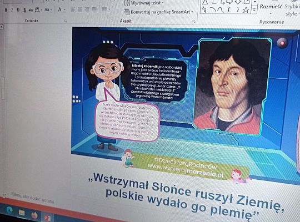Select the down arrow shape
This screenshot has height=222, width=300.
pyautogui.click(x=238, y=2)
